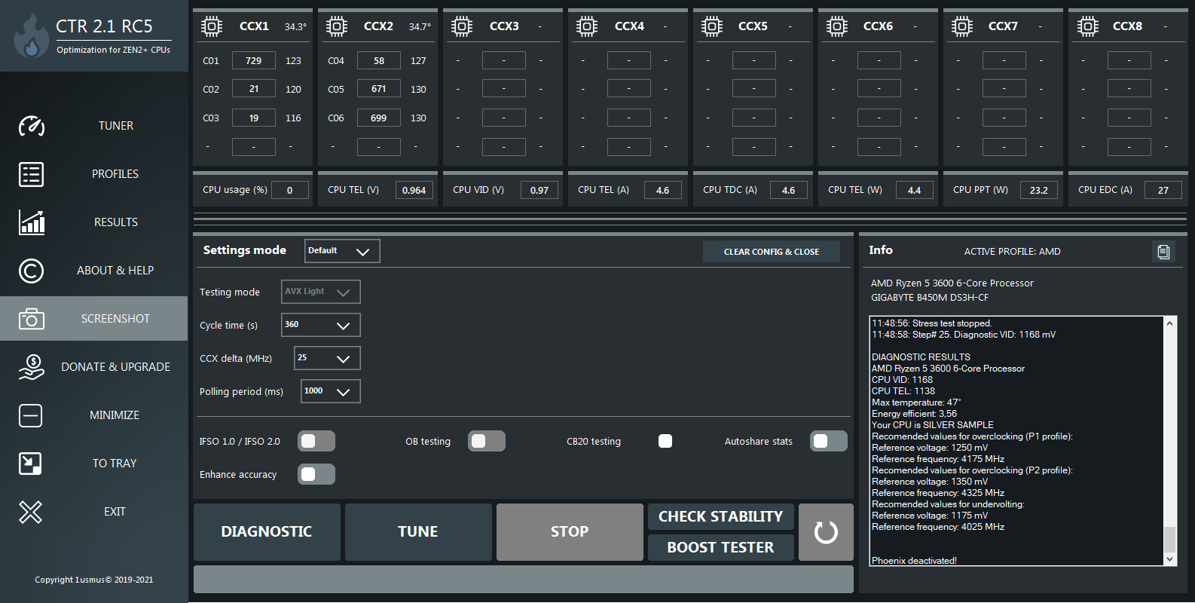This screenshot has height=603, width=1195.
Task: Launch BOOST TESTER
Action: pos(721,547)
